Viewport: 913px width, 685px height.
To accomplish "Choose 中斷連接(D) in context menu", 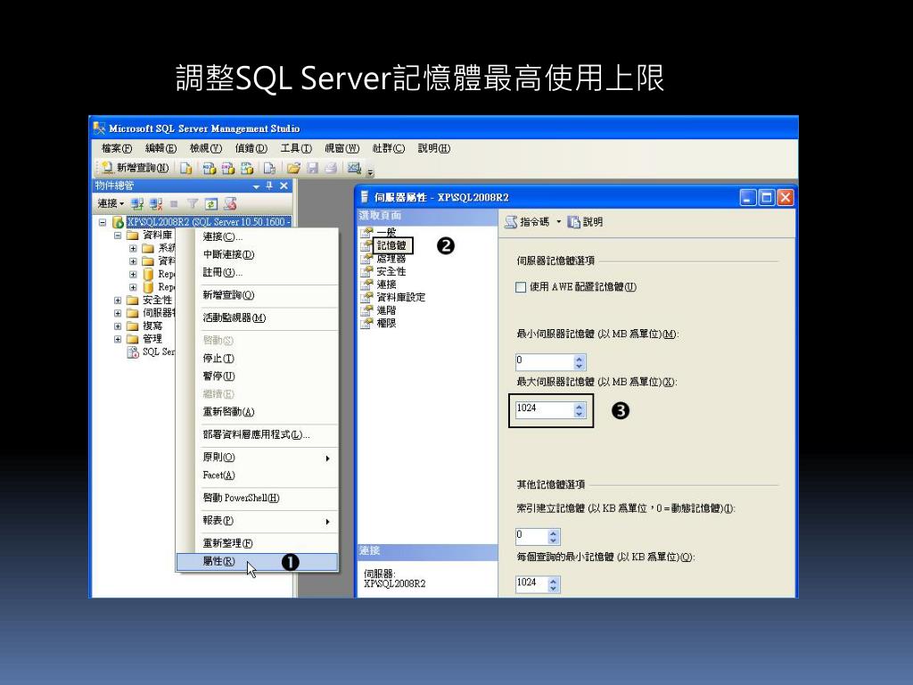I will click(258, 254).
